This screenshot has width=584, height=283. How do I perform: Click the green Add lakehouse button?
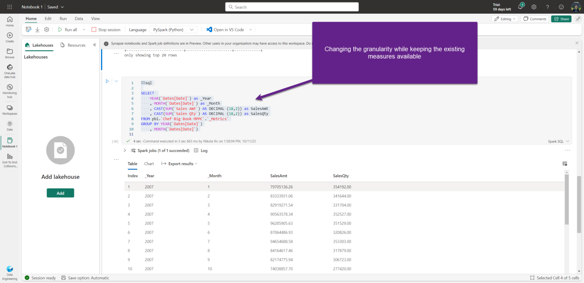pos(60,193)
